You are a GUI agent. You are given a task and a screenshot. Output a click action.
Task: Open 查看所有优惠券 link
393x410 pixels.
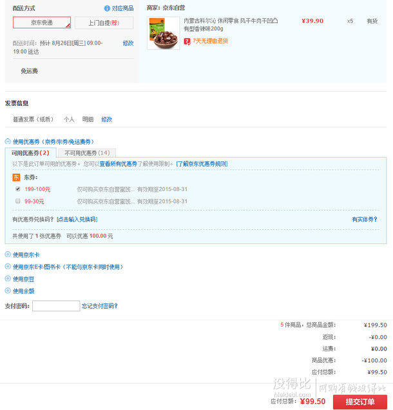click(118, 164)
